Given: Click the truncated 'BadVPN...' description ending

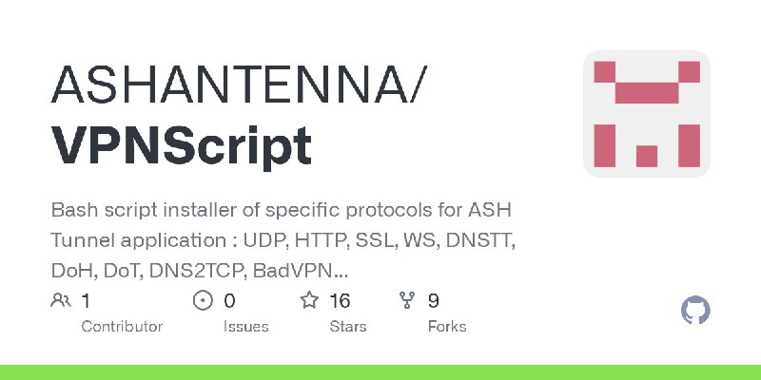Looking at the screenshot, I should tap(301, 271).
